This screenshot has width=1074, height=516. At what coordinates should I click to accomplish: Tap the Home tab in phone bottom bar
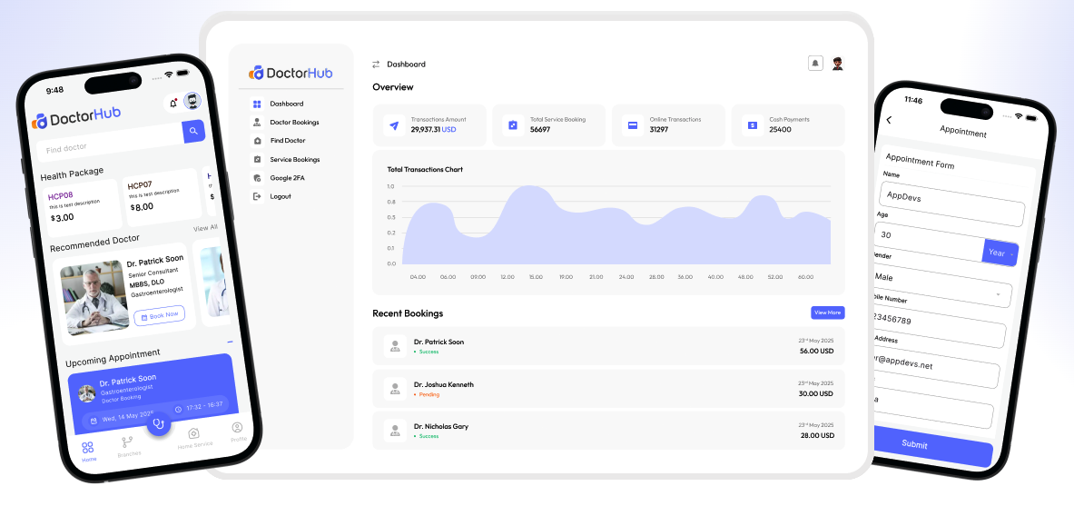click(x=88, y=452)
